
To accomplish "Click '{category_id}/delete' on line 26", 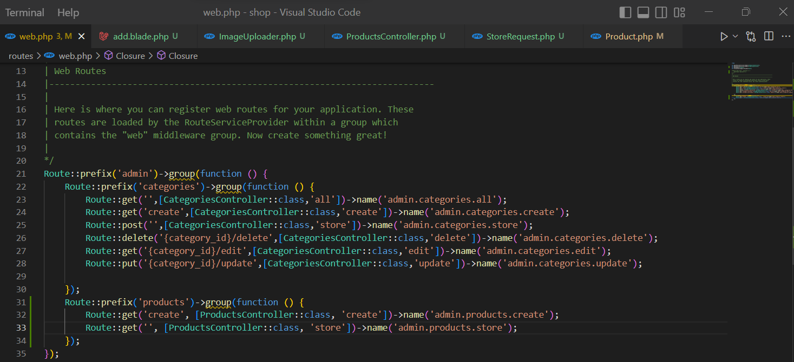I will coord(216,238).
